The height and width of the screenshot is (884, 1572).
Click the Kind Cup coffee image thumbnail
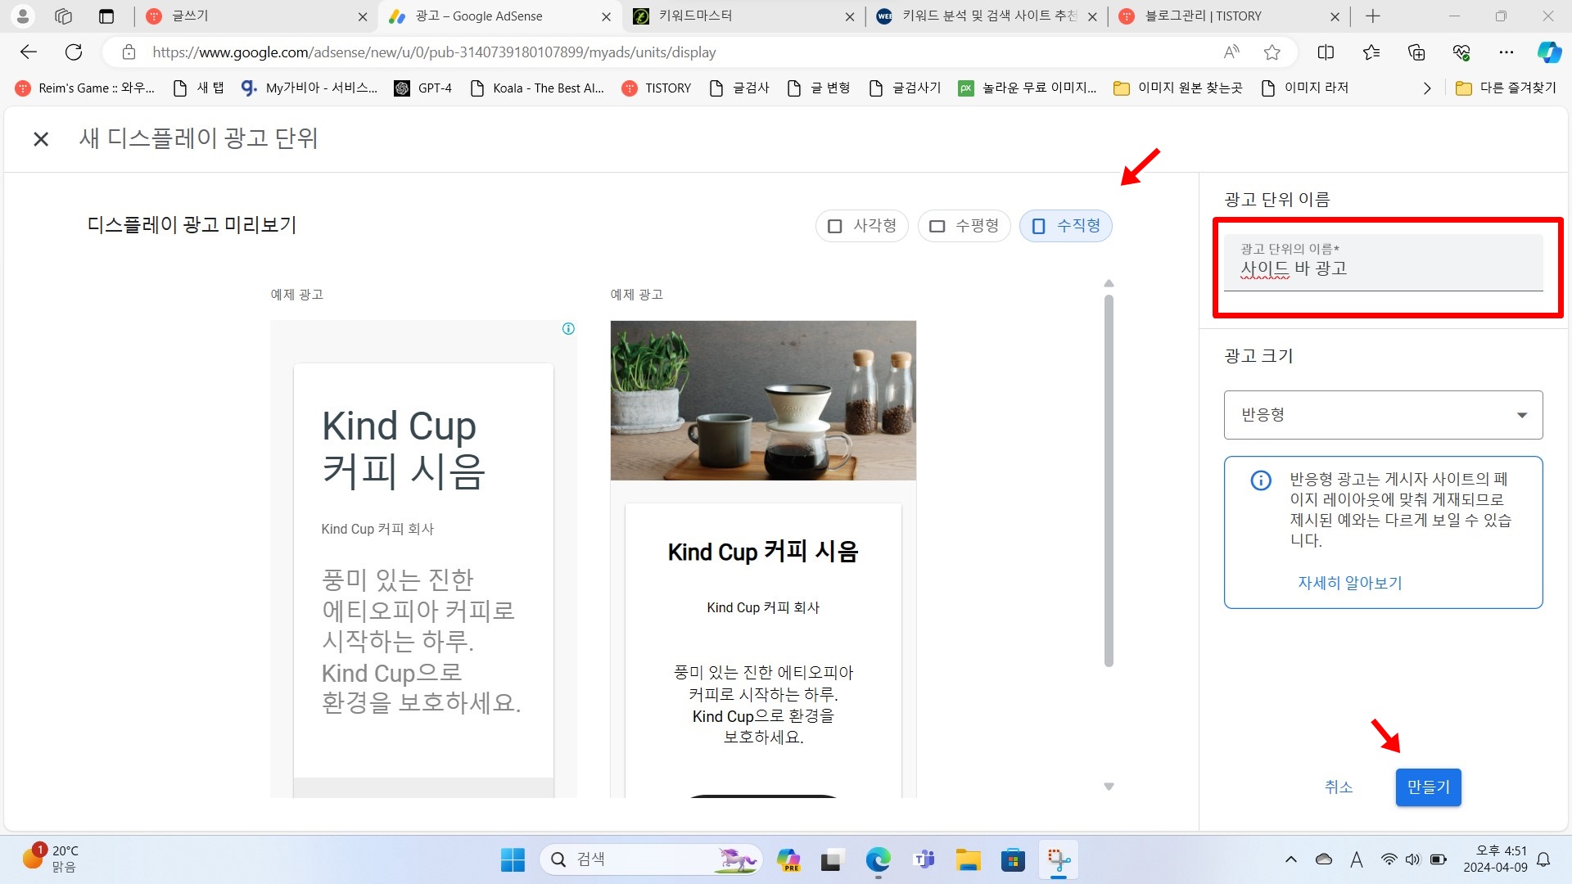763,400
